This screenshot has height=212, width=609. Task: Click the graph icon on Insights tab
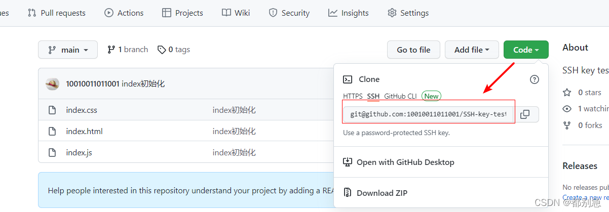coord(333,13)
